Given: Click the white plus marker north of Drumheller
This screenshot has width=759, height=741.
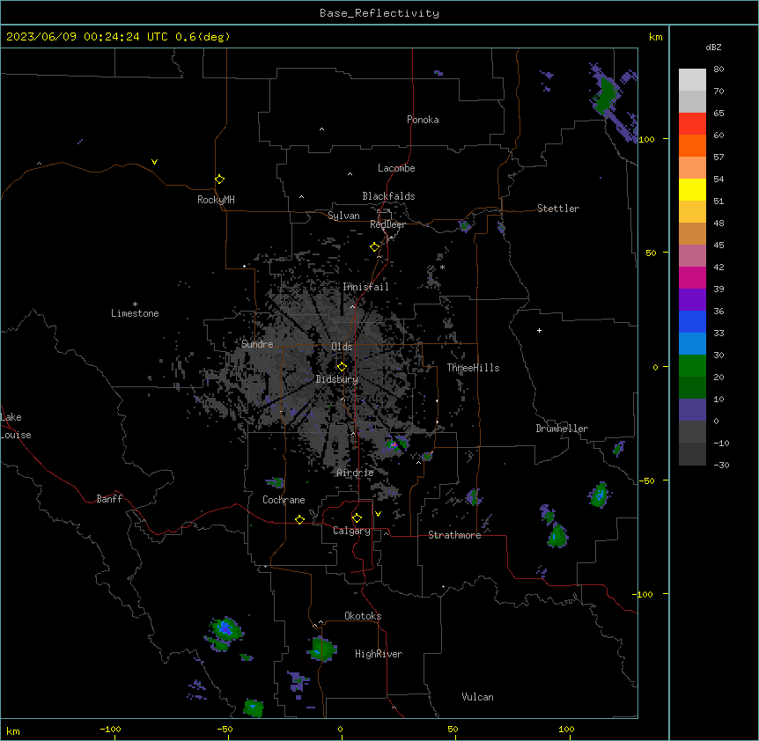Looking at the screenshot, I should point(539,330).
